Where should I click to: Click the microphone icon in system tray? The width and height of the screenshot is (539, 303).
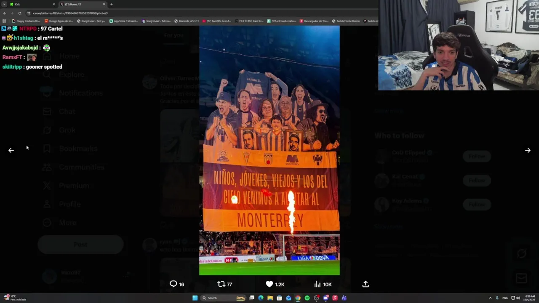pos(497,298)
